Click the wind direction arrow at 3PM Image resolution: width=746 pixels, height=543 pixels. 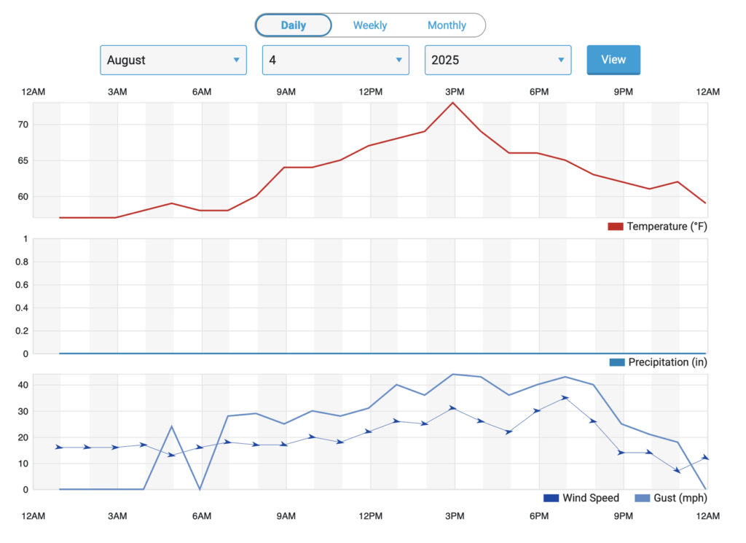click(x=452, y=408)
